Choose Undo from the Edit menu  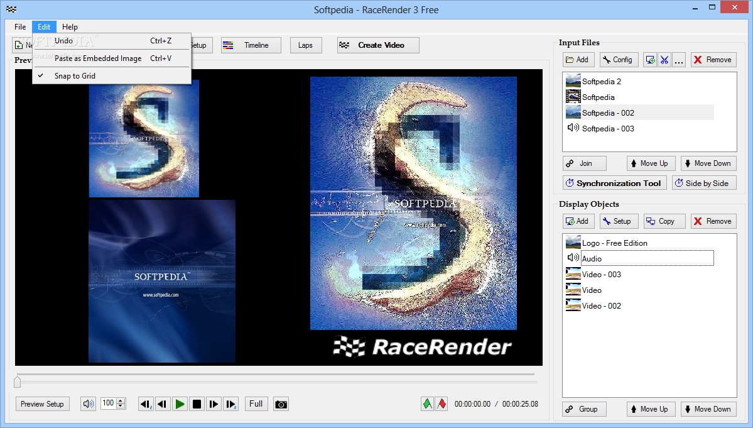[x=111, y=41]
